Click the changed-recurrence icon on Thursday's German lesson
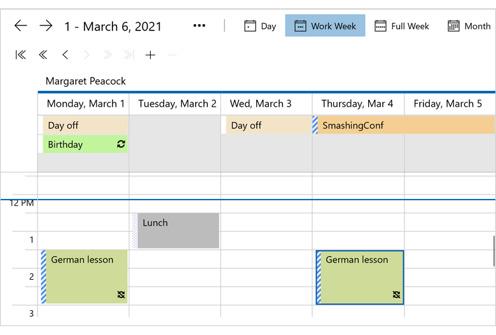This screenshot has height=335, width=496. coord(396,294)
